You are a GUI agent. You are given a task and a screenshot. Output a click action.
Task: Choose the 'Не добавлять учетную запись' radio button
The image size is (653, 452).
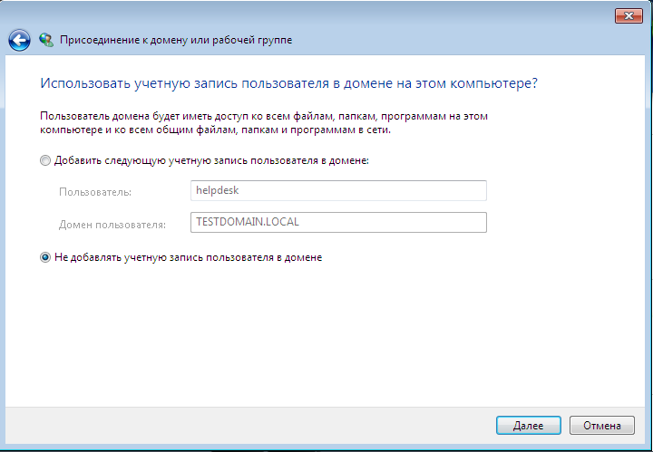pyautogui.click(x=45, y=257)
